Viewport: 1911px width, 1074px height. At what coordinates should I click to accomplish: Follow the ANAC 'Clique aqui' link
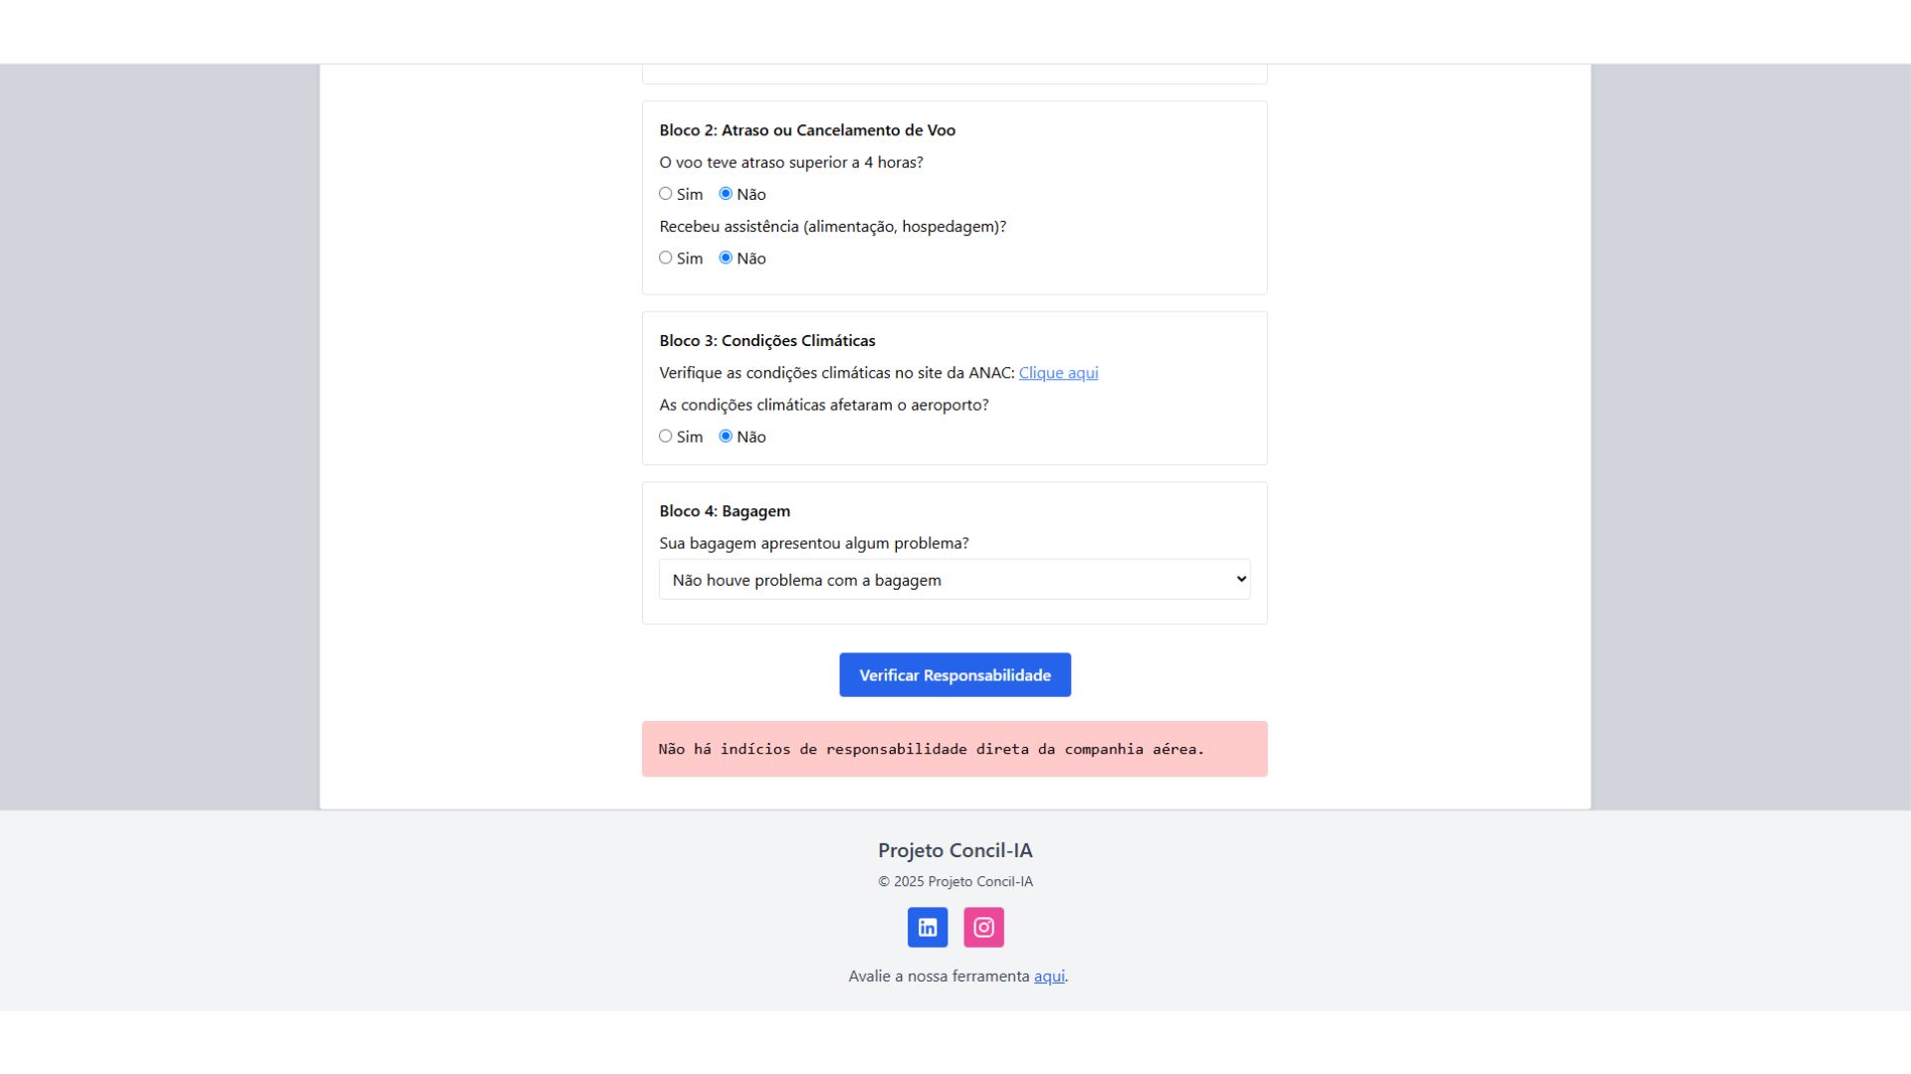[x=1058, y=373]
